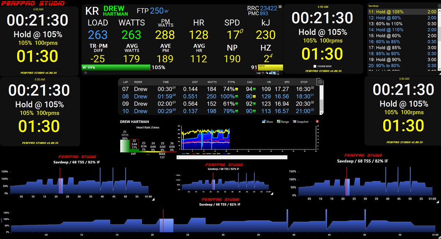Click the kJ value 230
This screenshot has width=441, height=239.
(266, 35)
